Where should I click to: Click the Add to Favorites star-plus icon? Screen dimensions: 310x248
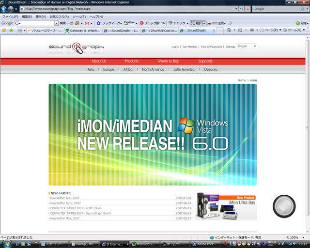point(11,30)
